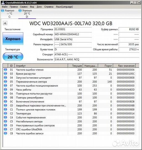This screenshot has width=142, height=150.
Task: Open the Сервис menu
Action: (x=24, y=7)
